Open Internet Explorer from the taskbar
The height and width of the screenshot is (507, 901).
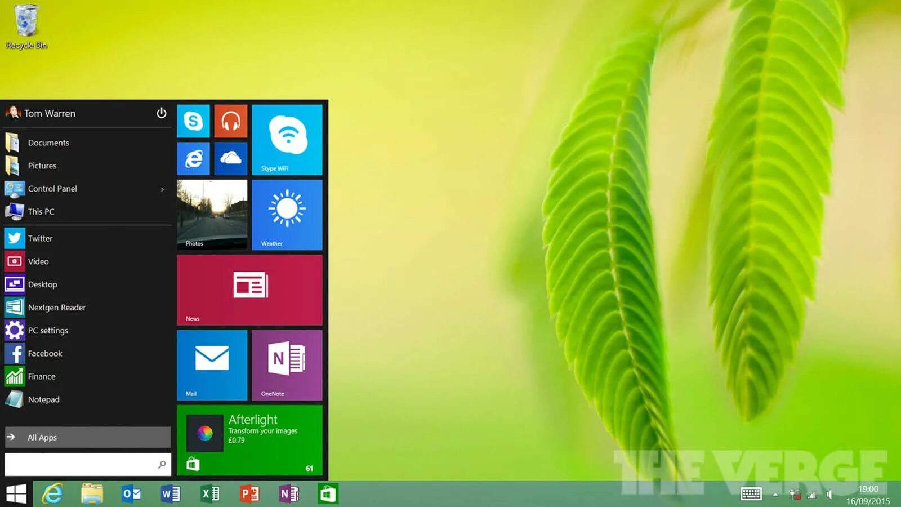tap(52, 494)
